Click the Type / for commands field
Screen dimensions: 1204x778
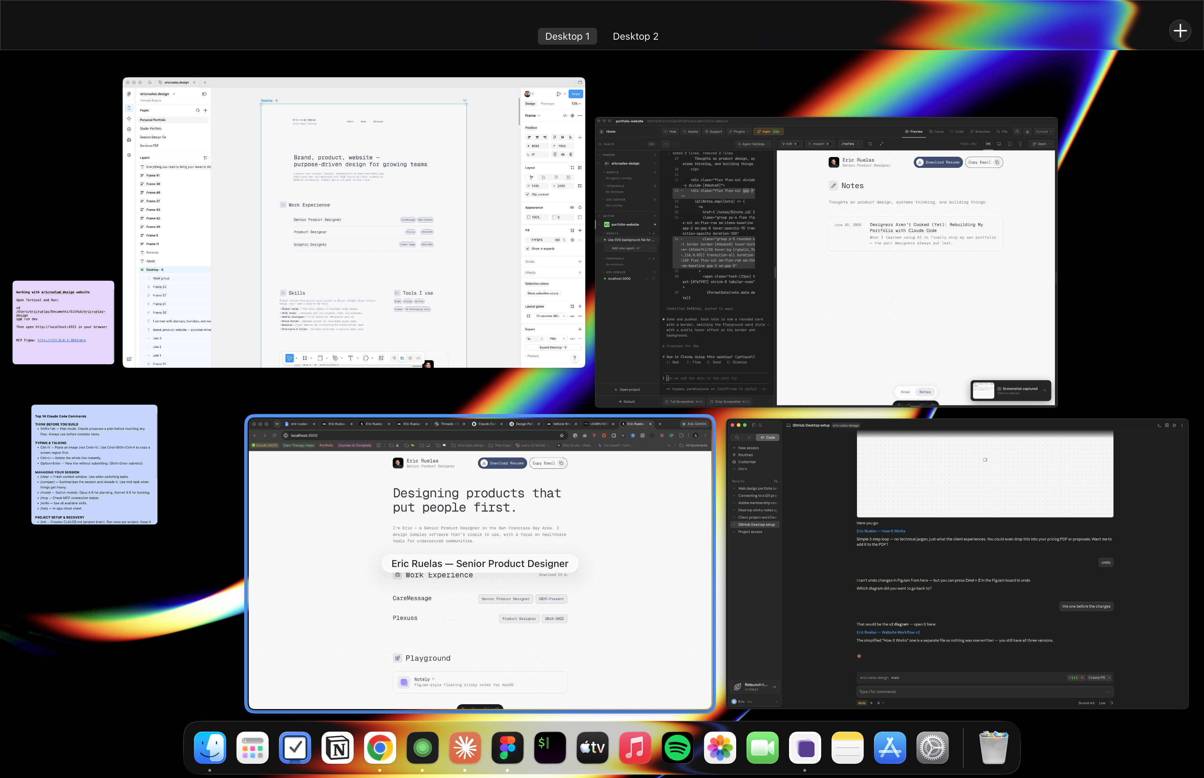(984, 692)
